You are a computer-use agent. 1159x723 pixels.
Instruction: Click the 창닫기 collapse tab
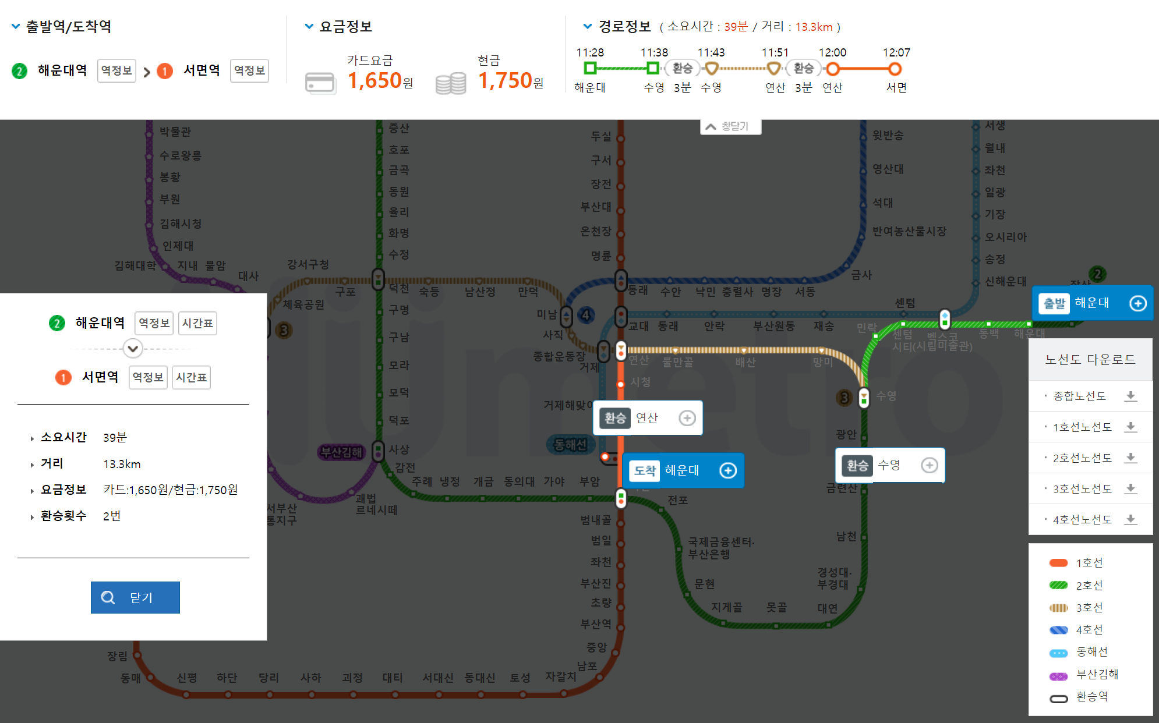(x=730, y=126)
